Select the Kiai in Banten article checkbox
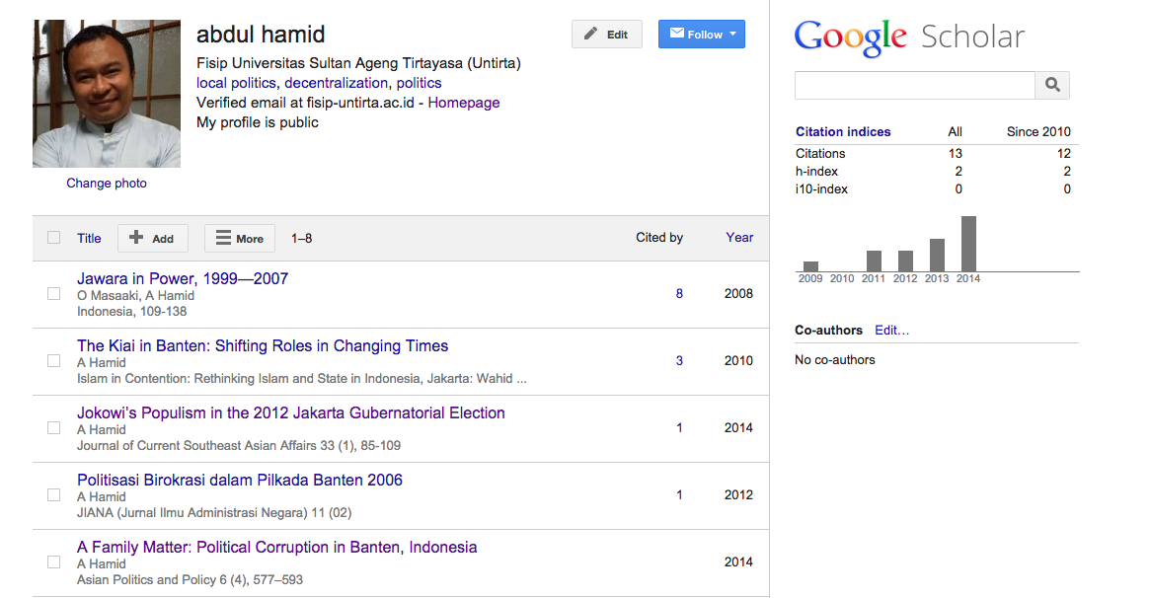Image resolution: width=1150 pixels, height=598 pixels. (x=54, y=361)
